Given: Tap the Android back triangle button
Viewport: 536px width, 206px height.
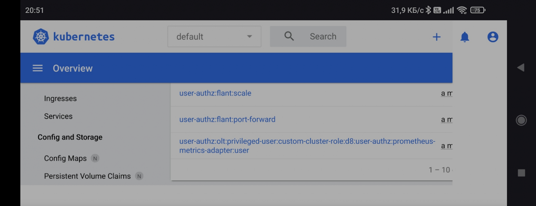Looking at the screenshot, I should coord(521,68).
